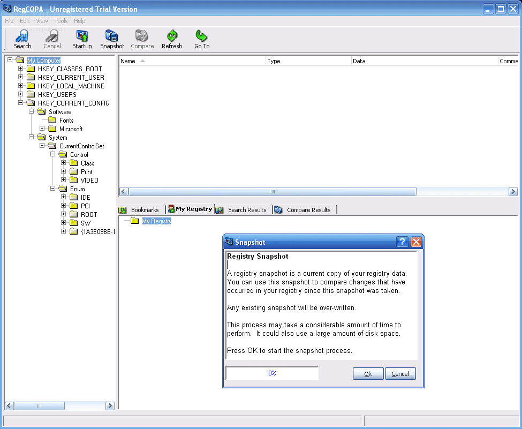Image resolution: width=522 pixels, height=429 pixels.
Task: Click inside the Registry Snapshot description text
Action: tap(321, 305)
